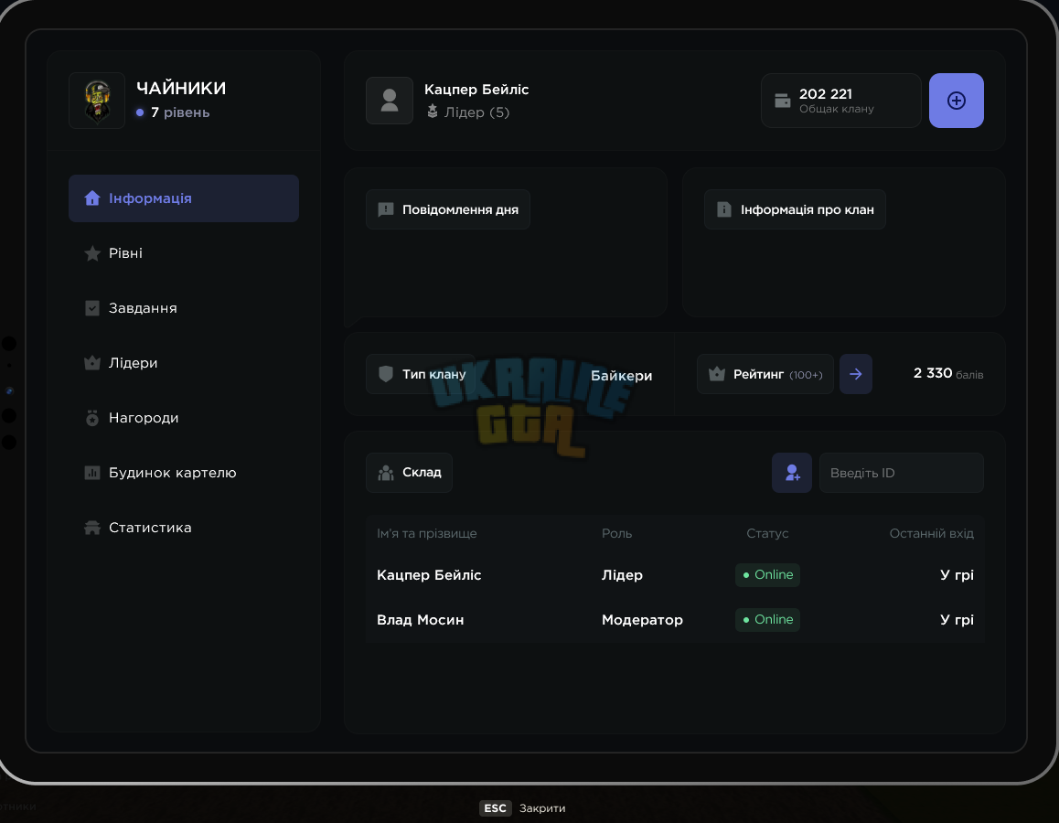Click the user profile avatar placeholder
1059x823 pixels.
[389, 101]
